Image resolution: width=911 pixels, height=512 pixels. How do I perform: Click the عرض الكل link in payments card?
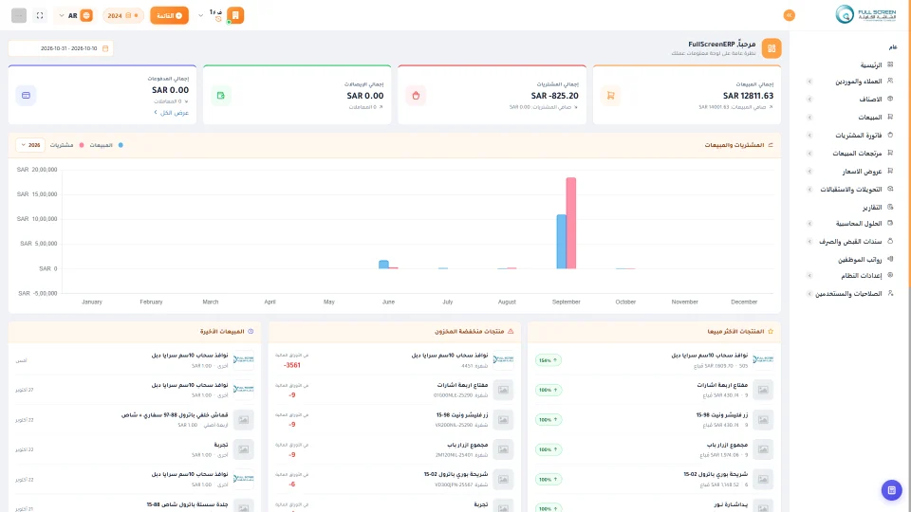point(172,113)
